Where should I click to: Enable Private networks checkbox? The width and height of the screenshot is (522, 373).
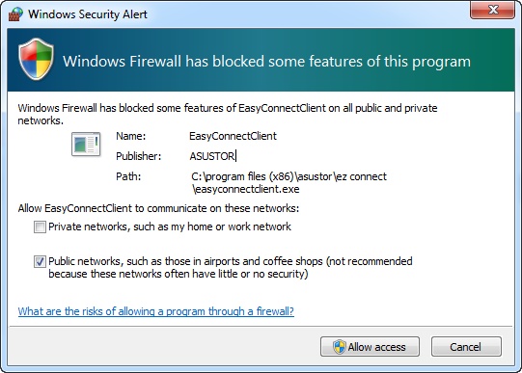click(40, 227)
